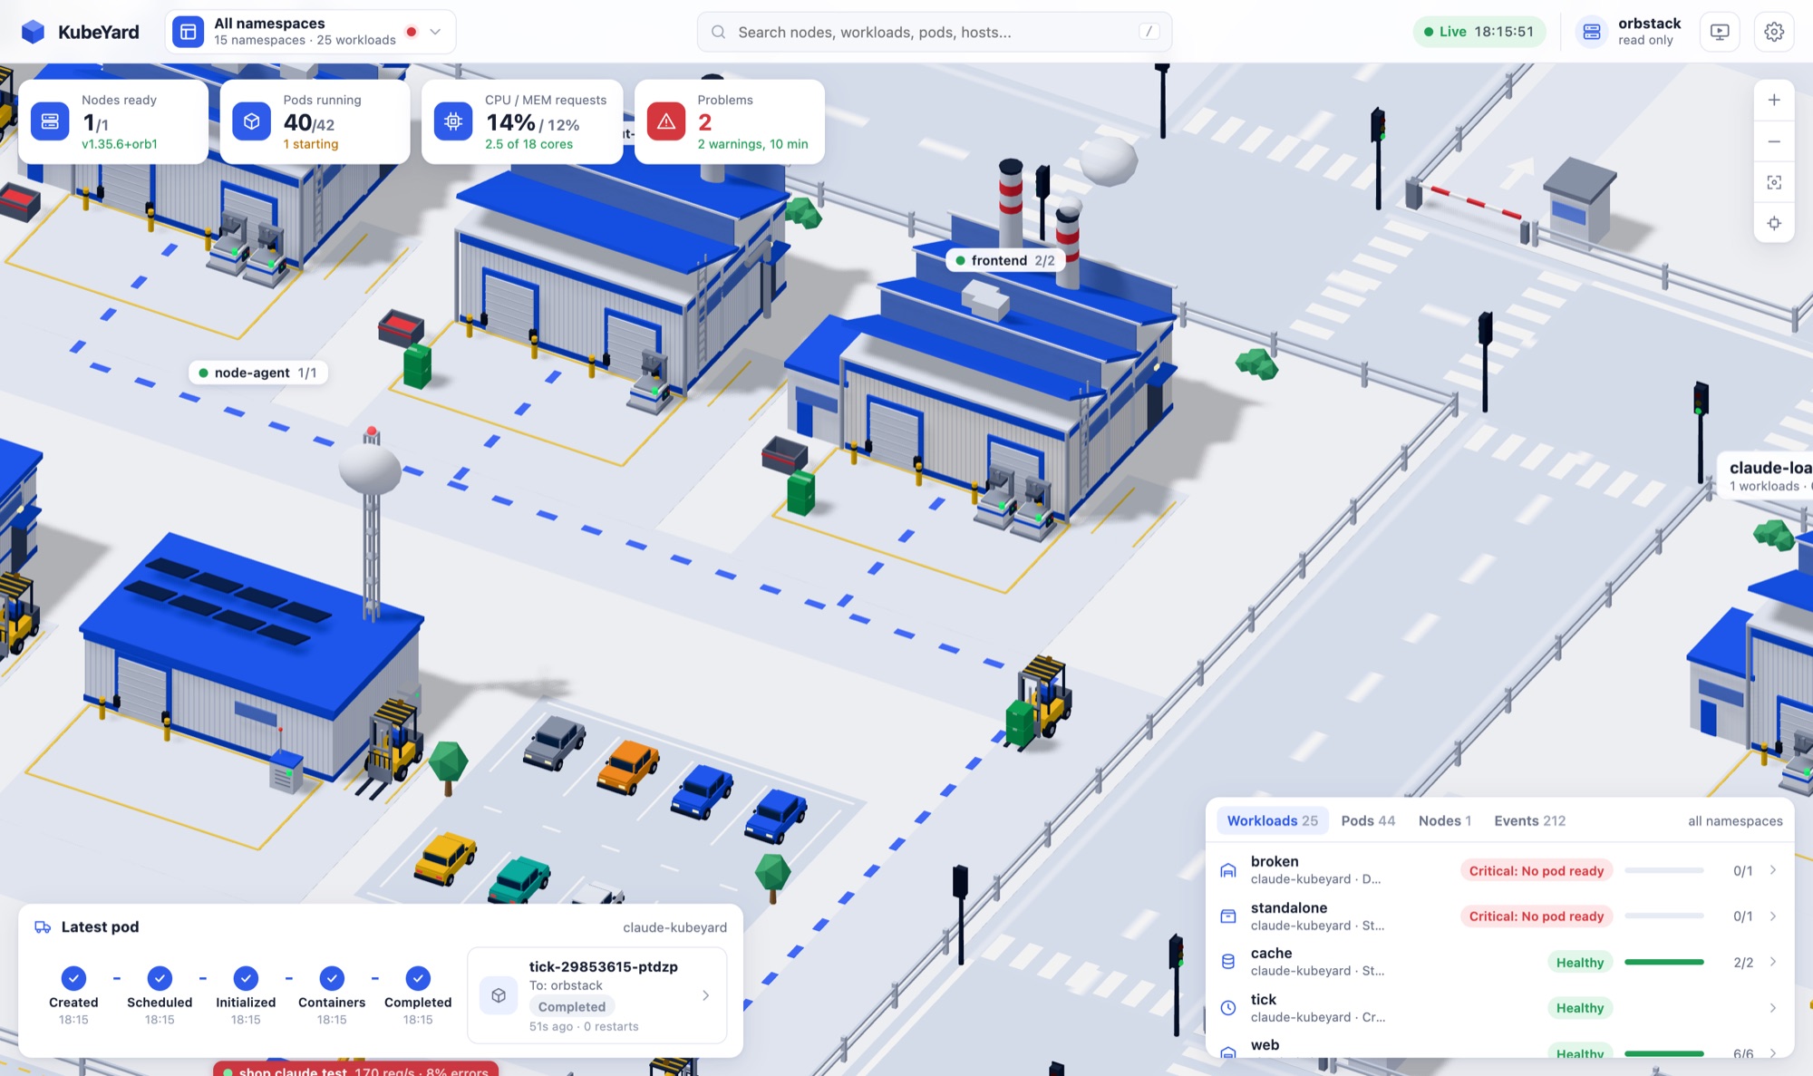Click the frontend 2/2 workload label
Image resolution: width=1813 pixels, height=1076 pixels.
tap(1005, 260)
